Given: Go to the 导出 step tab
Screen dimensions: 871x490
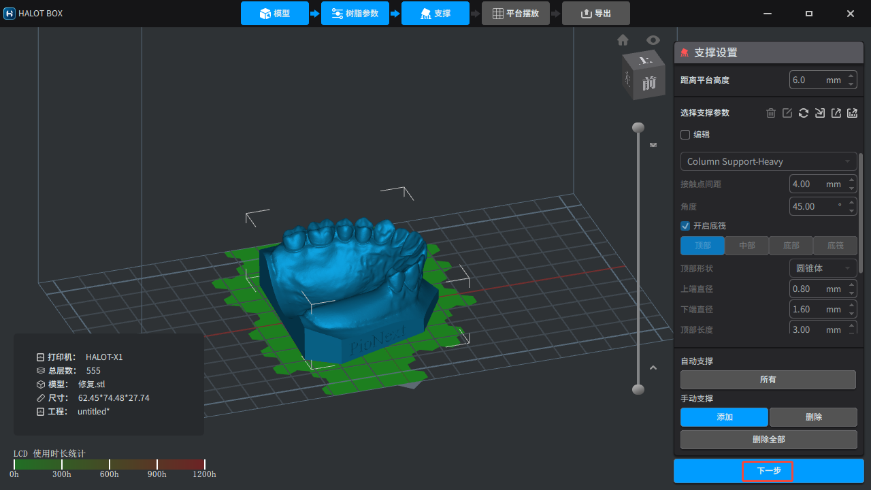Looking at the screenshot, I should [596, 14].
